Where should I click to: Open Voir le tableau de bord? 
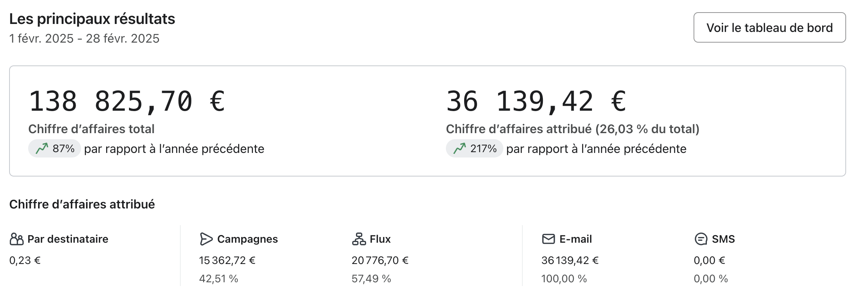point(769,27)
